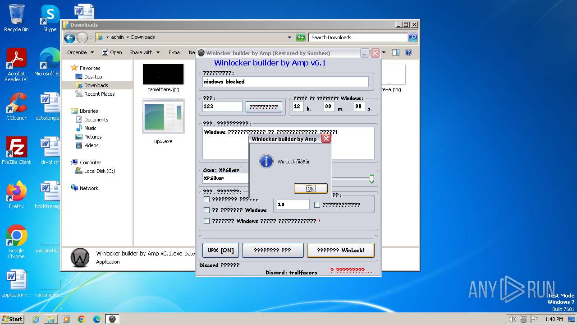The height and width of the screenshot is (325, 577).
Task: Select Favorites in the navigation pane
Action: coord(90,68)
